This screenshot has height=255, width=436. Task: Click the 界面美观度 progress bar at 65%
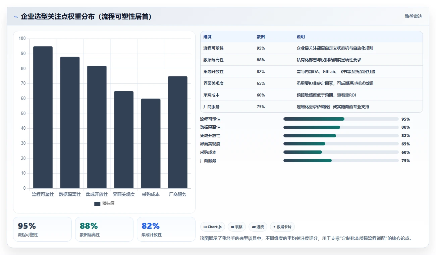pos(341,144)
